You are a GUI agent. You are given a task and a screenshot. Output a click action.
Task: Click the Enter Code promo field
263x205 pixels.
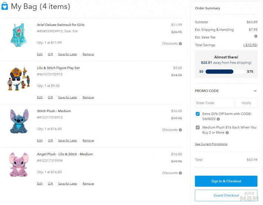(214, 103)
